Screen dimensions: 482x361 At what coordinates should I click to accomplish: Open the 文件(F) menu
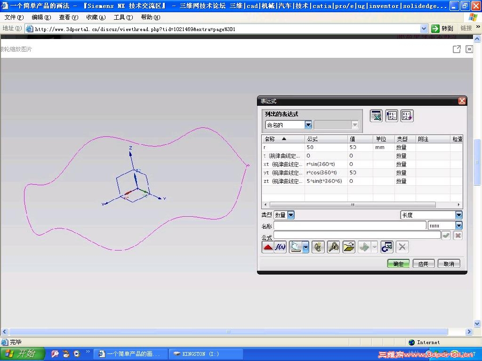coord(14,17)
